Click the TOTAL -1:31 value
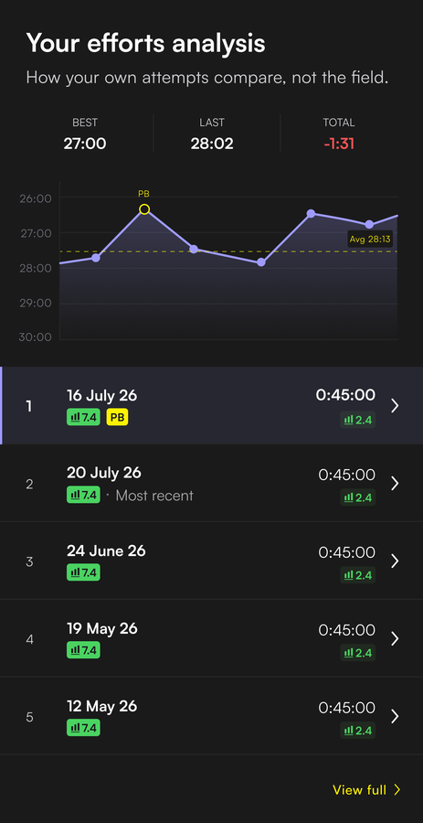This screenshot has width=423, height=823. pos(339,144)
